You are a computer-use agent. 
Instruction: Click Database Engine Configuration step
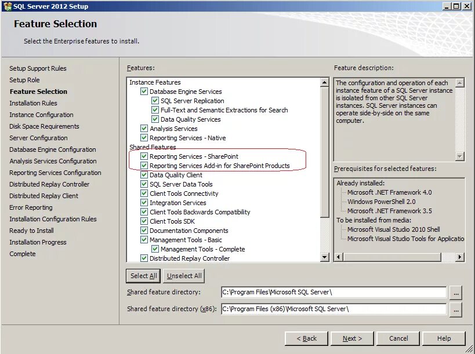pyautogui.click(x=53, y=149)
